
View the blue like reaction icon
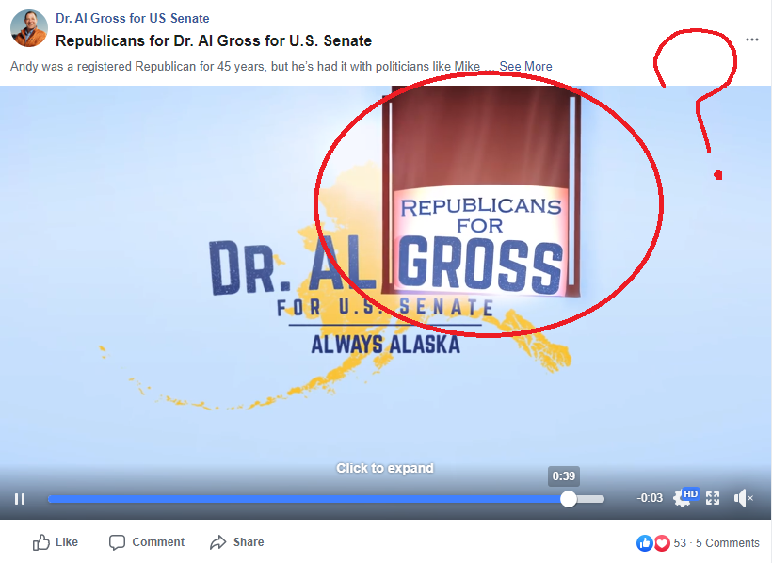(x=645, y=543)
